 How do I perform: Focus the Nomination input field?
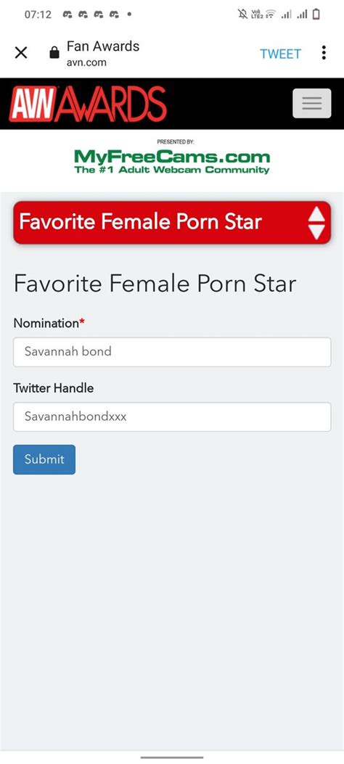click(172, 352)
